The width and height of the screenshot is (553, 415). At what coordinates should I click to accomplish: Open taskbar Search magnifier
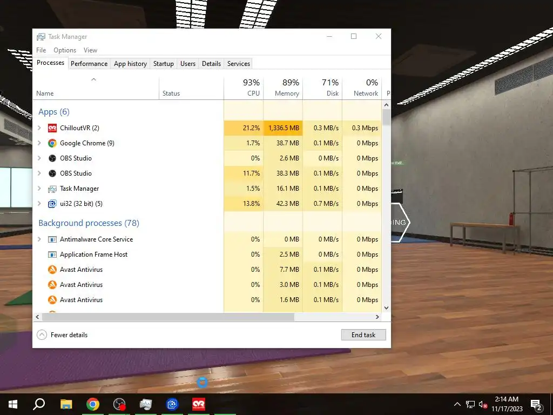tap(39, 404)
